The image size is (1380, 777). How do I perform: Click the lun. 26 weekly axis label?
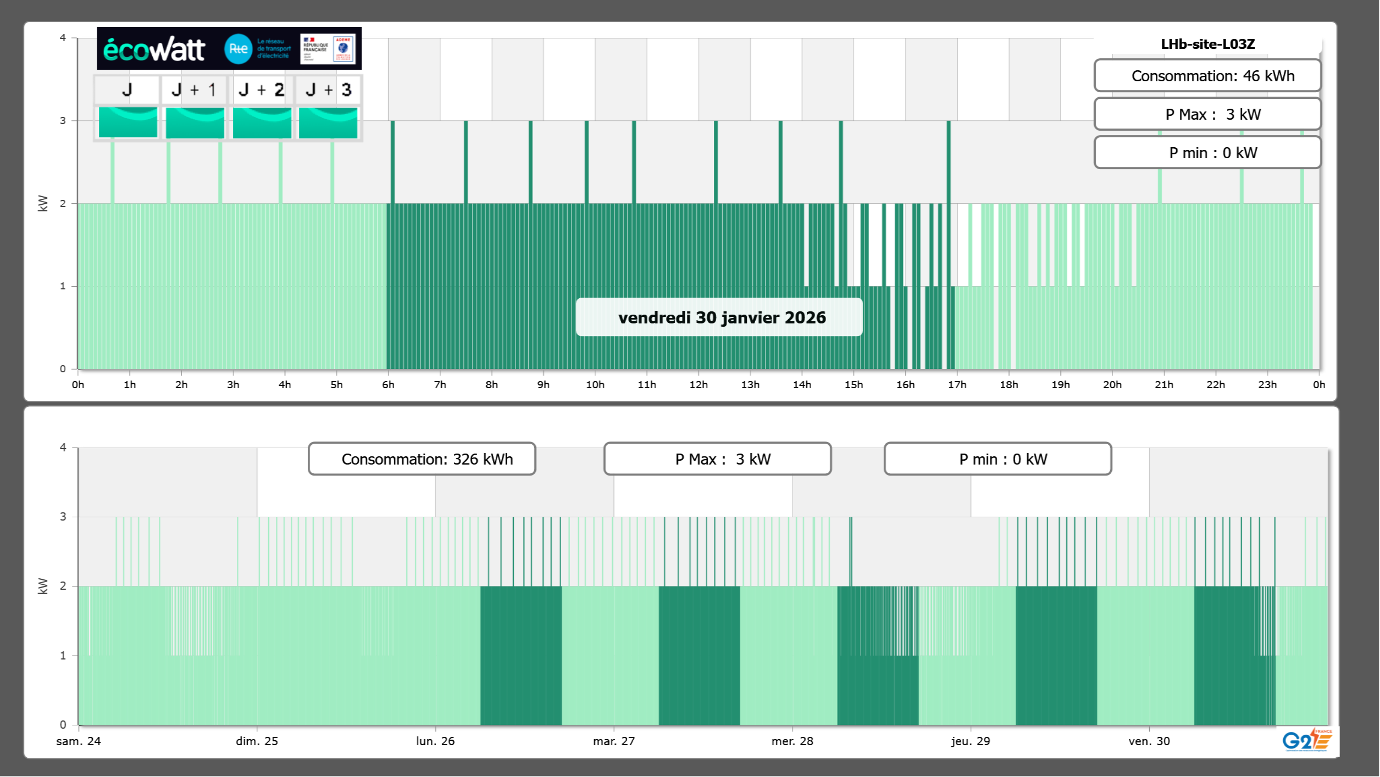[435, 741]
